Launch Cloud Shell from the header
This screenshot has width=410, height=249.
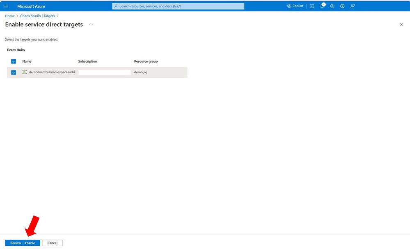(x=312, y=6)
